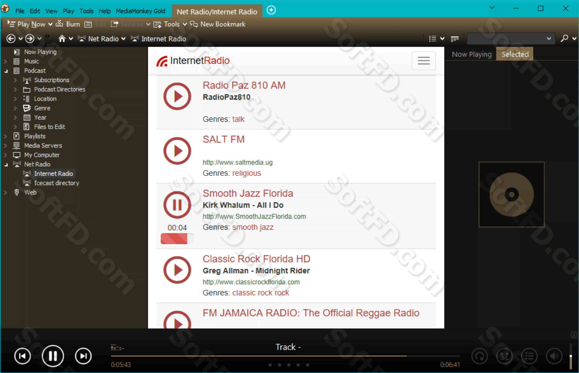Screen dimensions: 579x373
Task: Click the speaker mute button
Action: (x=554, y=356)
